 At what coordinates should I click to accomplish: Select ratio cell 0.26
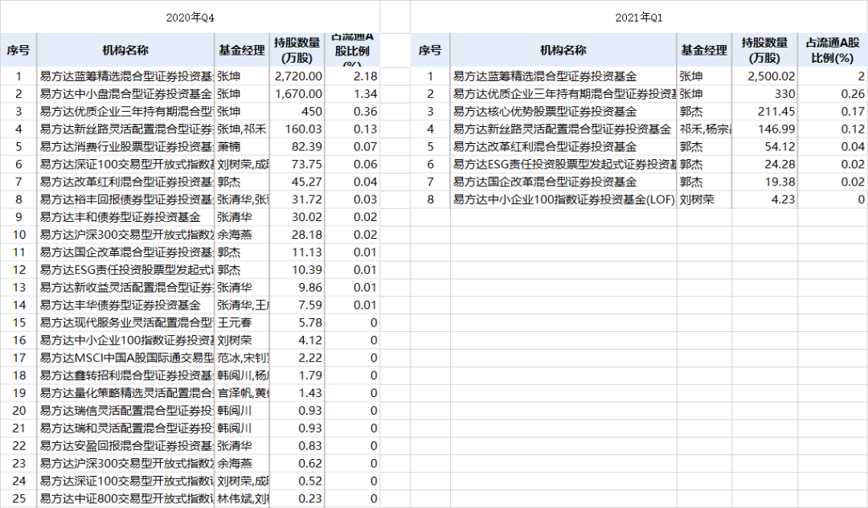point(833,94)
